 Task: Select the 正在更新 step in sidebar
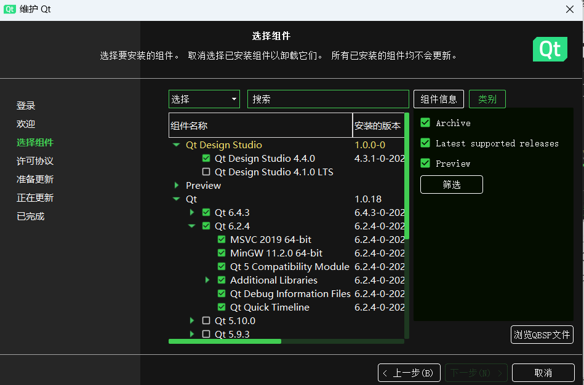click(x=35, y=197)
